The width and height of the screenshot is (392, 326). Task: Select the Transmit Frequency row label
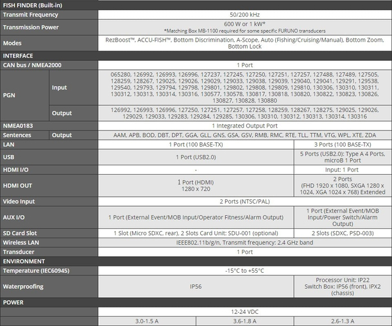[30, 15]
